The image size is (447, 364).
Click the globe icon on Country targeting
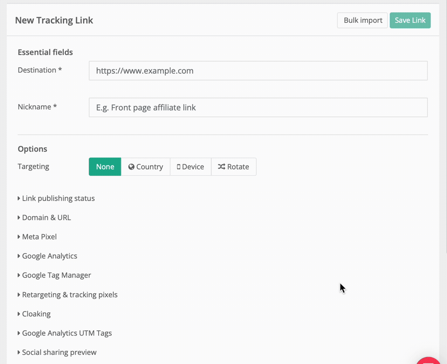click(131, 167)
